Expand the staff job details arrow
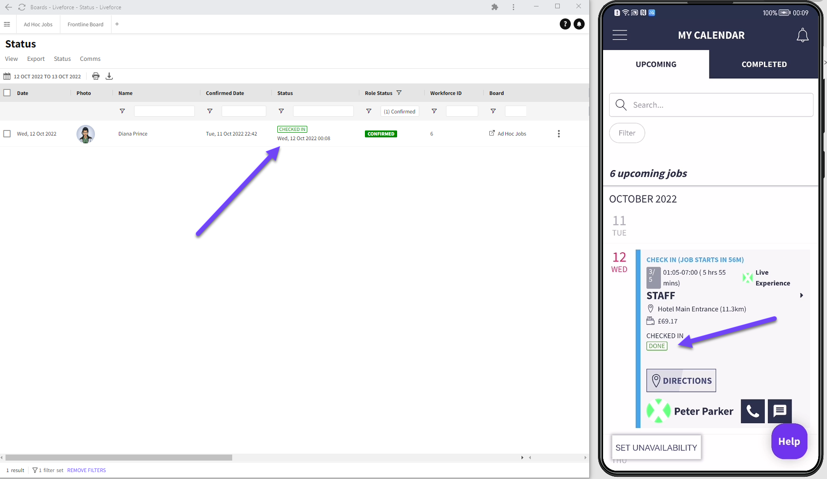Screen dimensions: 827x479 click(x=801, y=296)
